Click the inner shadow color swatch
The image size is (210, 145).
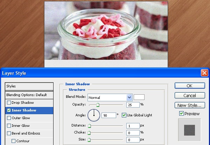point(139,97)
